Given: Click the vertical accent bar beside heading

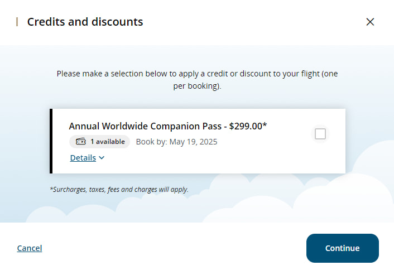Looking at the screenshot, I should pyautogui.click(x=17, y=22).
